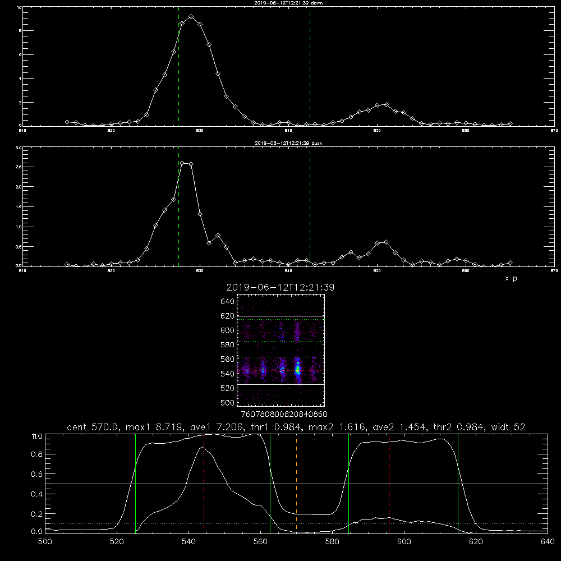The width and height of the screenshot is (561, 561).
Task: Click dawn plot y-axis label 4
Action: (20, 79)
